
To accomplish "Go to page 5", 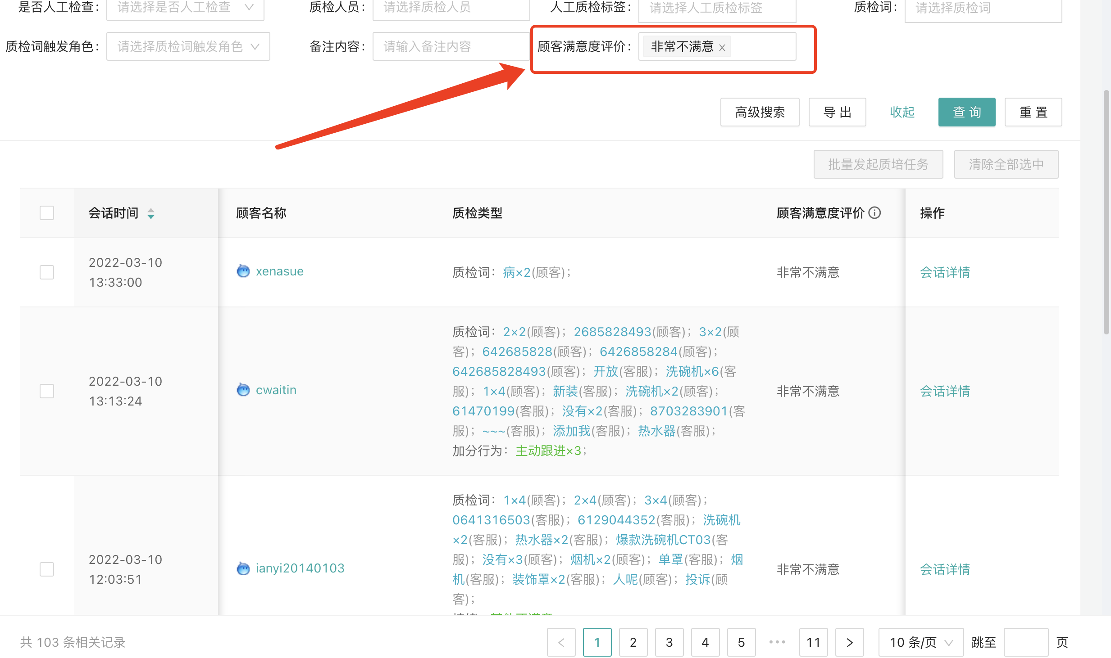I will 741,642.
